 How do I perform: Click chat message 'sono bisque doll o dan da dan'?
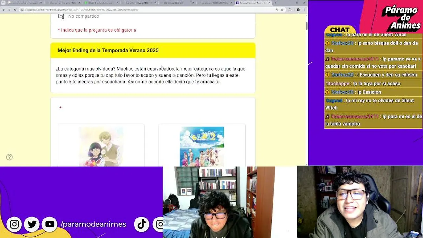tap(373, 47)
